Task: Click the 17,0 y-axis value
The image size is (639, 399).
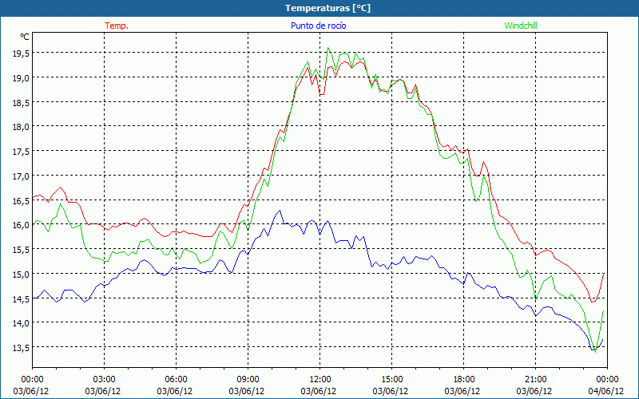Action: [21, 176]
